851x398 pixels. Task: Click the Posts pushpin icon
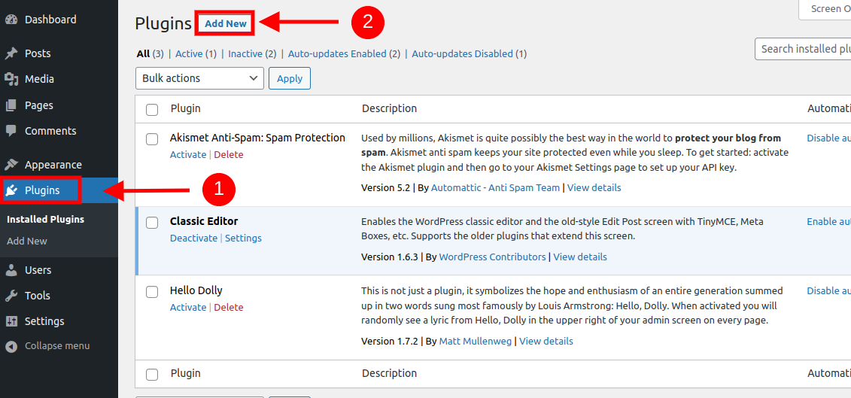pyautogui.click(x=11, y=53)
